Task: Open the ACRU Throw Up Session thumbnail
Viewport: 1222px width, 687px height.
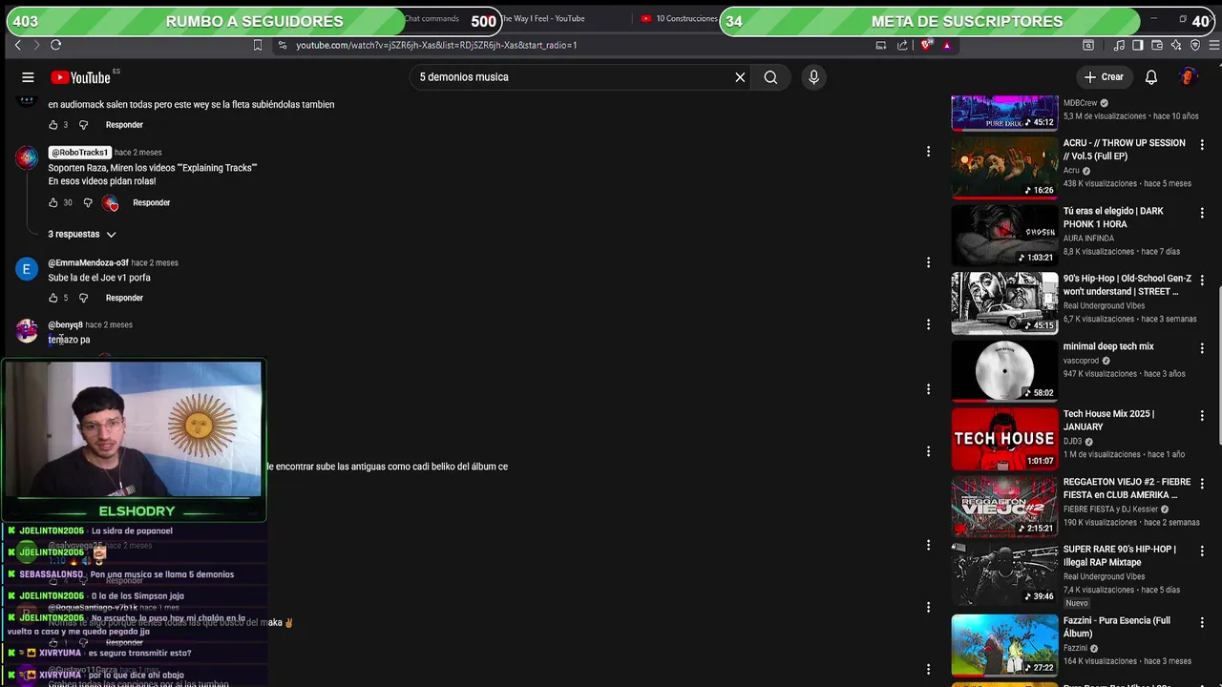Action: (x=1004, y=167)
